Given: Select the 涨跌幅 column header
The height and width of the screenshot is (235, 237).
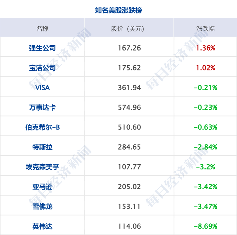Looking at the screenshot, I should coord(205,29).
